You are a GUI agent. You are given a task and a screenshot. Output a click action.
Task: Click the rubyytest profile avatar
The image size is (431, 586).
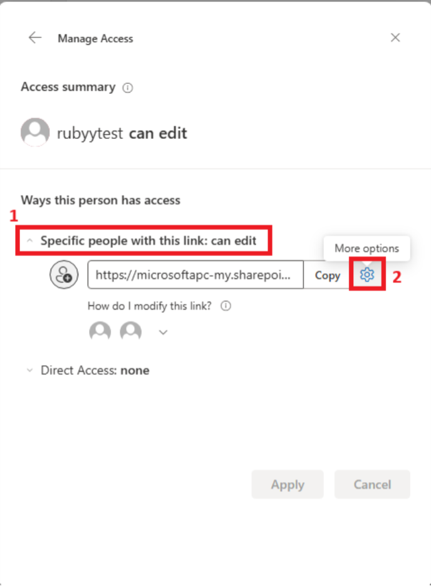pos(35,132)
